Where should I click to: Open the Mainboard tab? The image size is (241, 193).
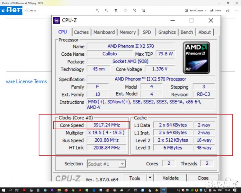tap(104, 32)
